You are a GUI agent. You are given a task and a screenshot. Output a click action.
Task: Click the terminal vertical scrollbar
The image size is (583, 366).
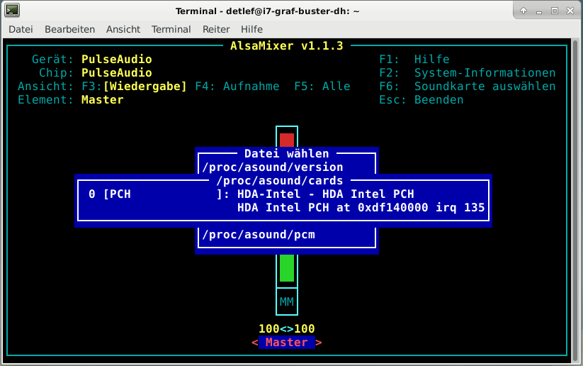[576, 201]
